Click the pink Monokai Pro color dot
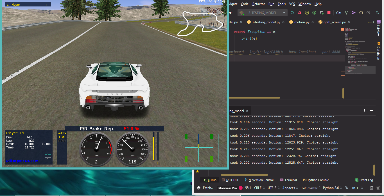This screenshot has height=196, width=384. point(241,188)
